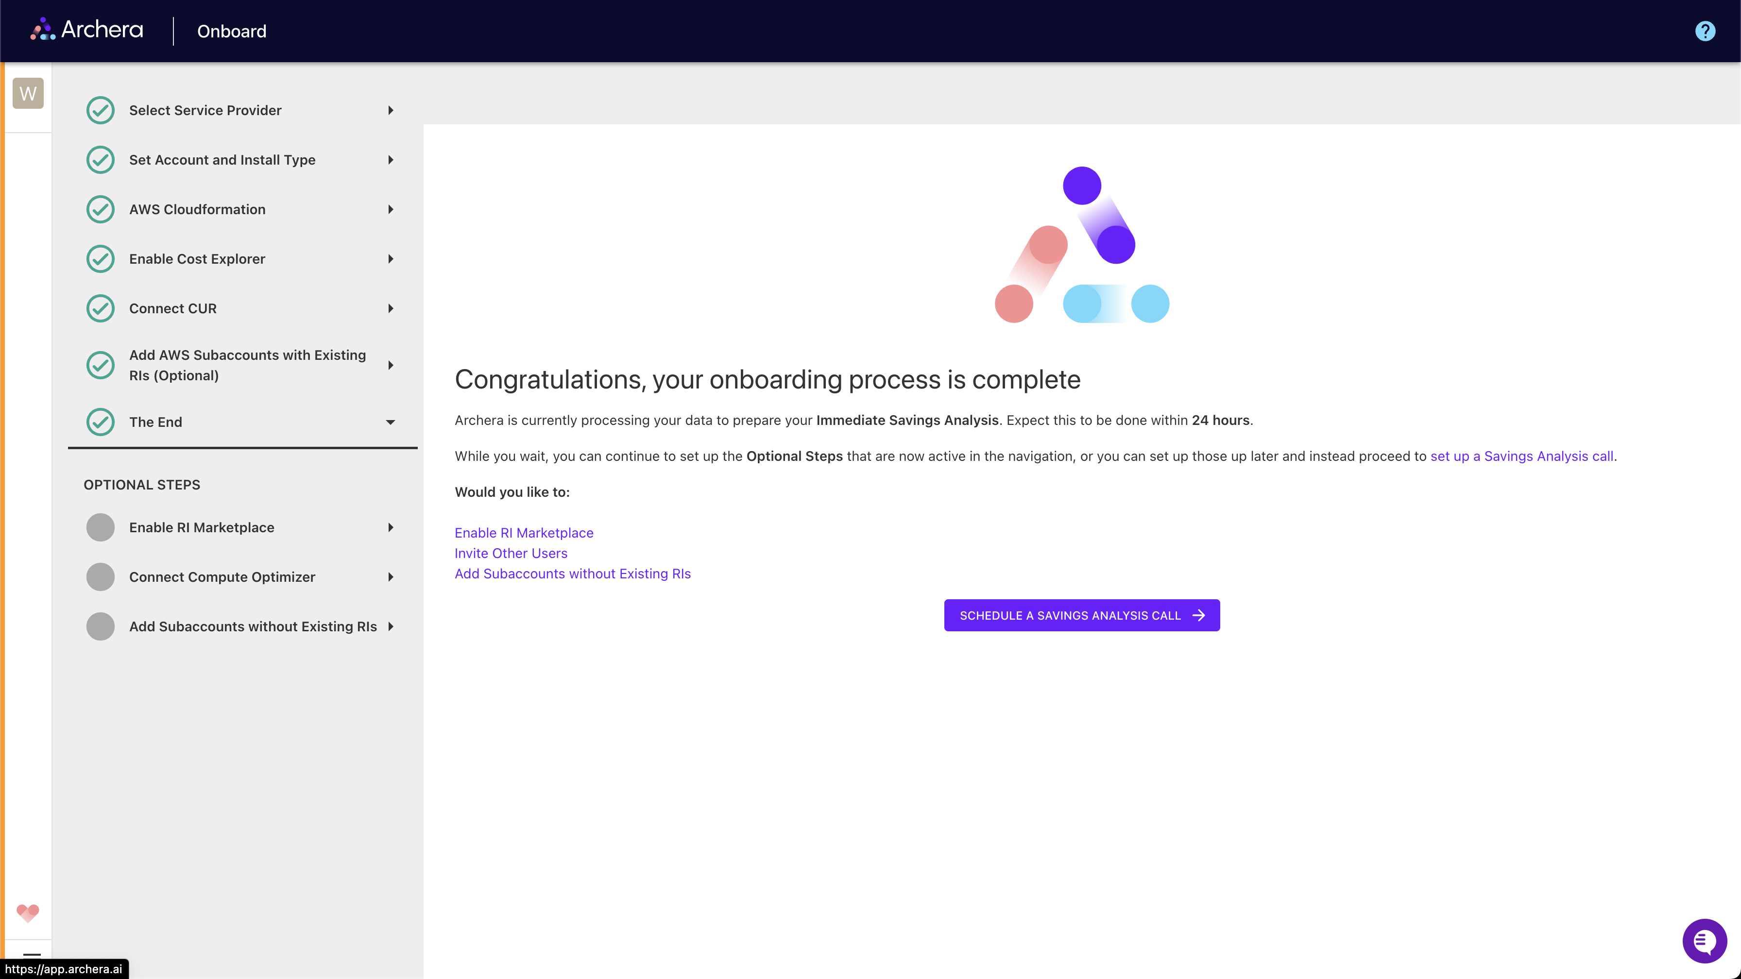Click the checkmark next to Select Service Provider
Image resolution: width=1741 pixels, height=979 pixels.
coord(100,110)
